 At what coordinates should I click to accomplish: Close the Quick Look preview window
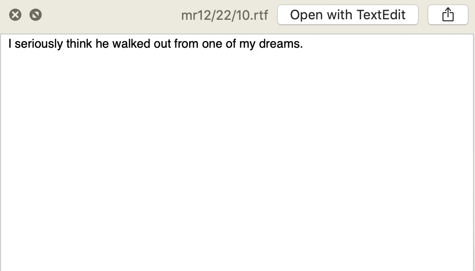15,15
